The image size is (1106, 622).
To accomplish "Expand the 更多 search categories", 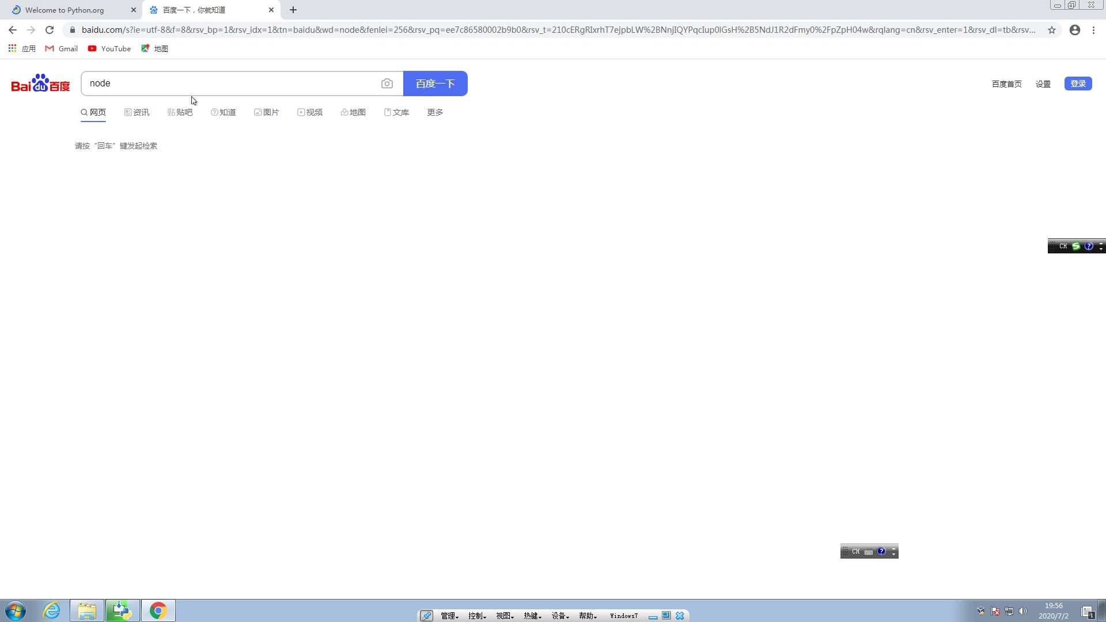I will [434, 112].
